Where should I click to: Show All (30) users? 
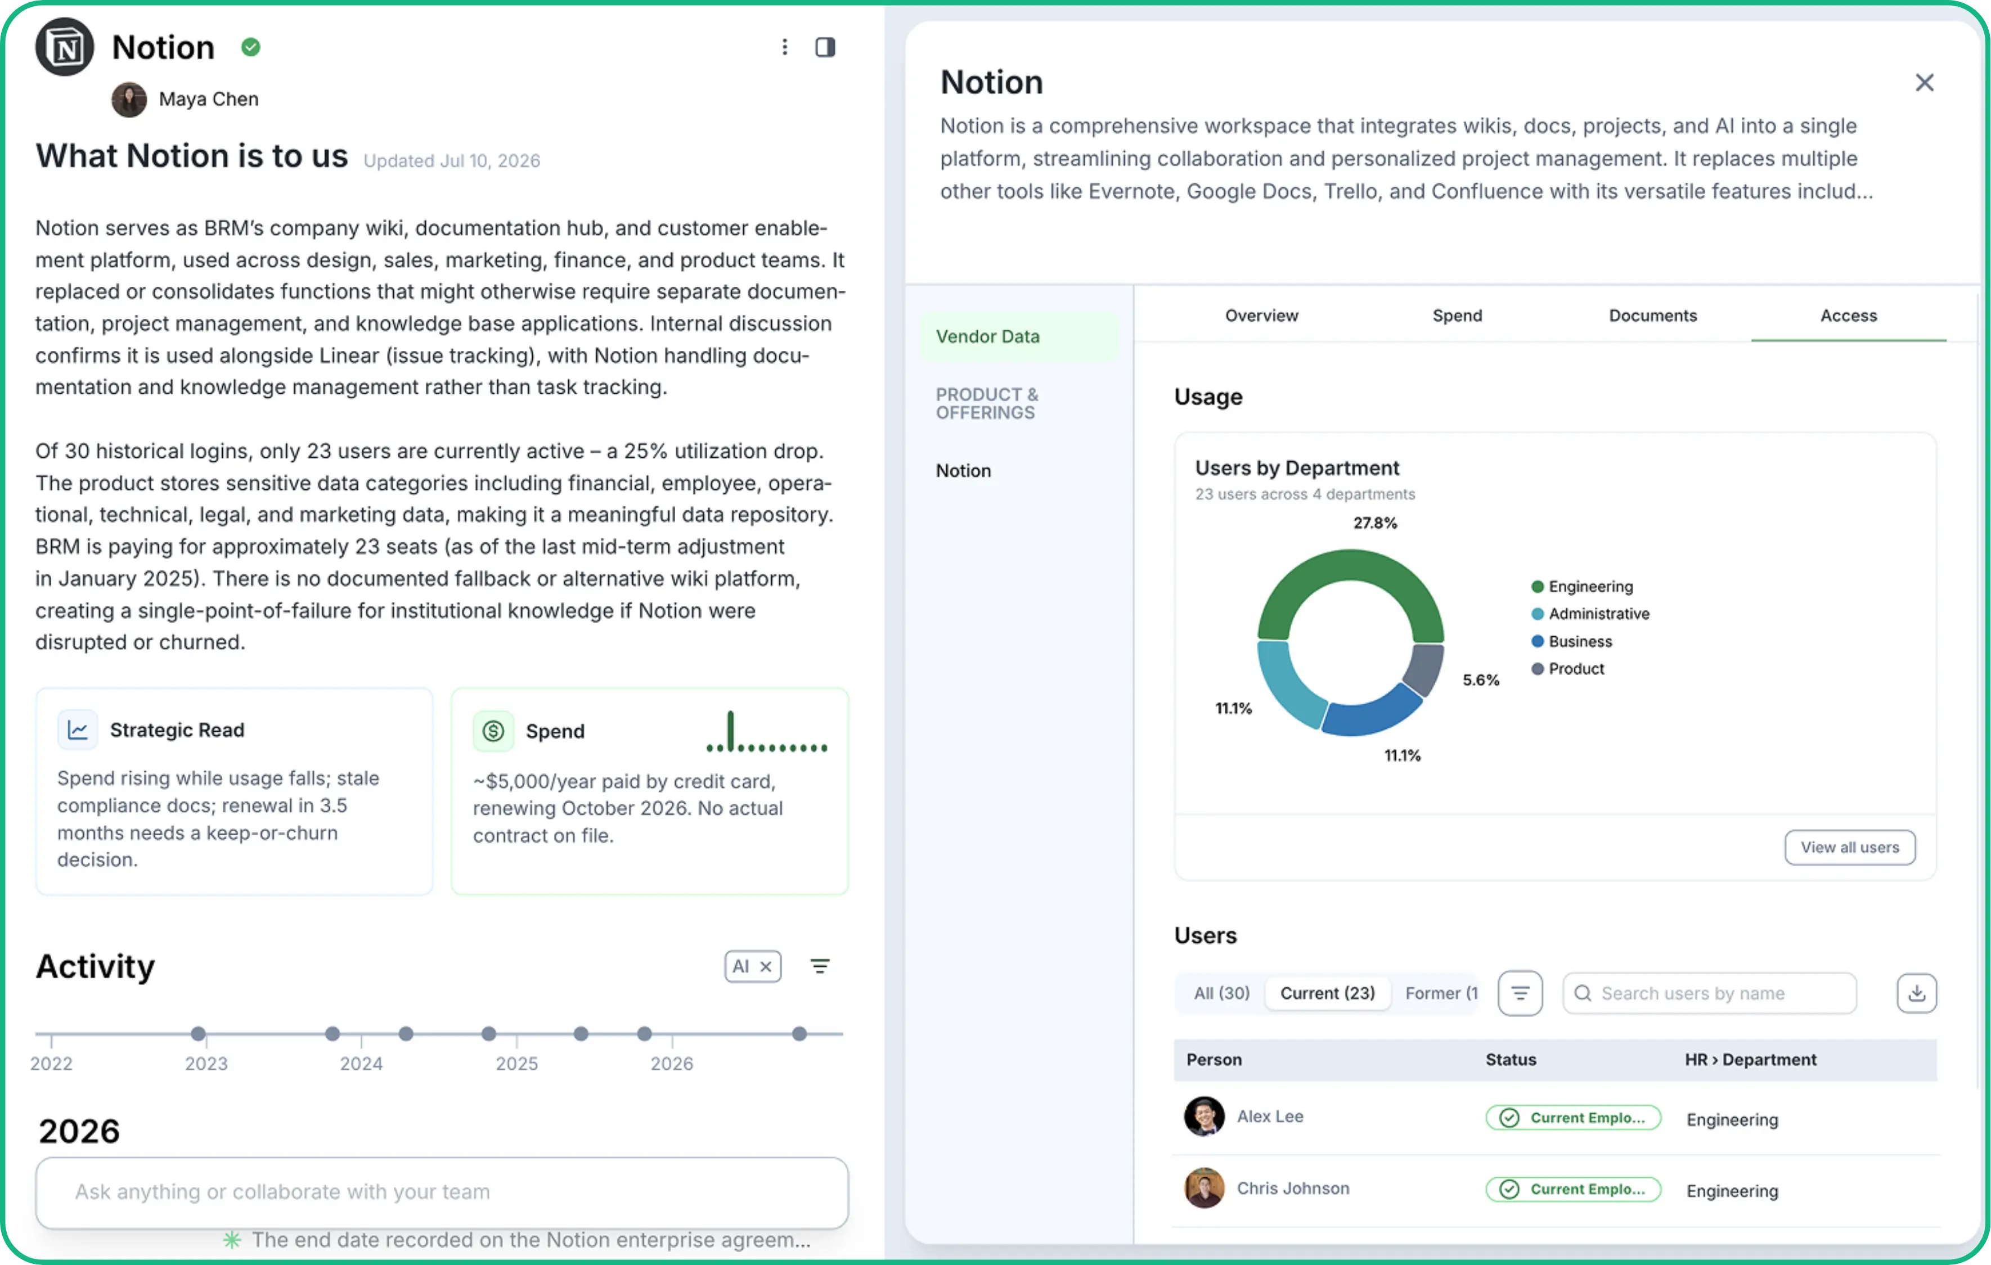[x=1222, y=993]
